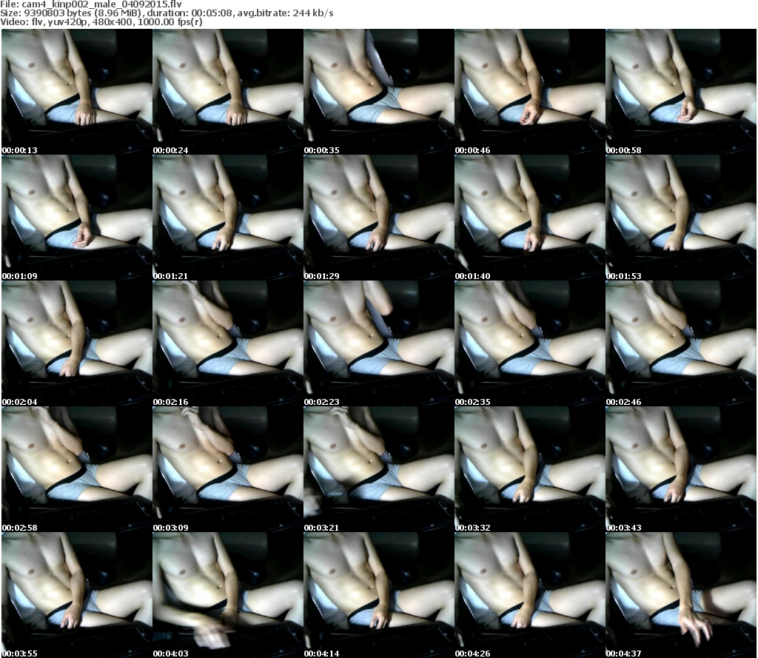758x658 pixels.
Task: View the frame captured at 00:02:16
Action: (x=228, y=343)
